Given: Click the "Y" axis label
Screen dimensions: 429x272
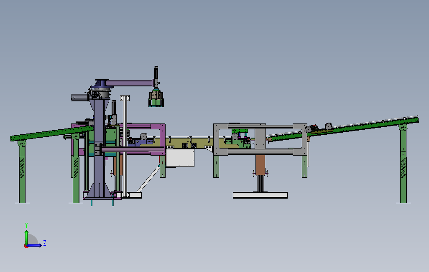Looking at the screenshot, I should pyautogui.click(x=26, y=225).
